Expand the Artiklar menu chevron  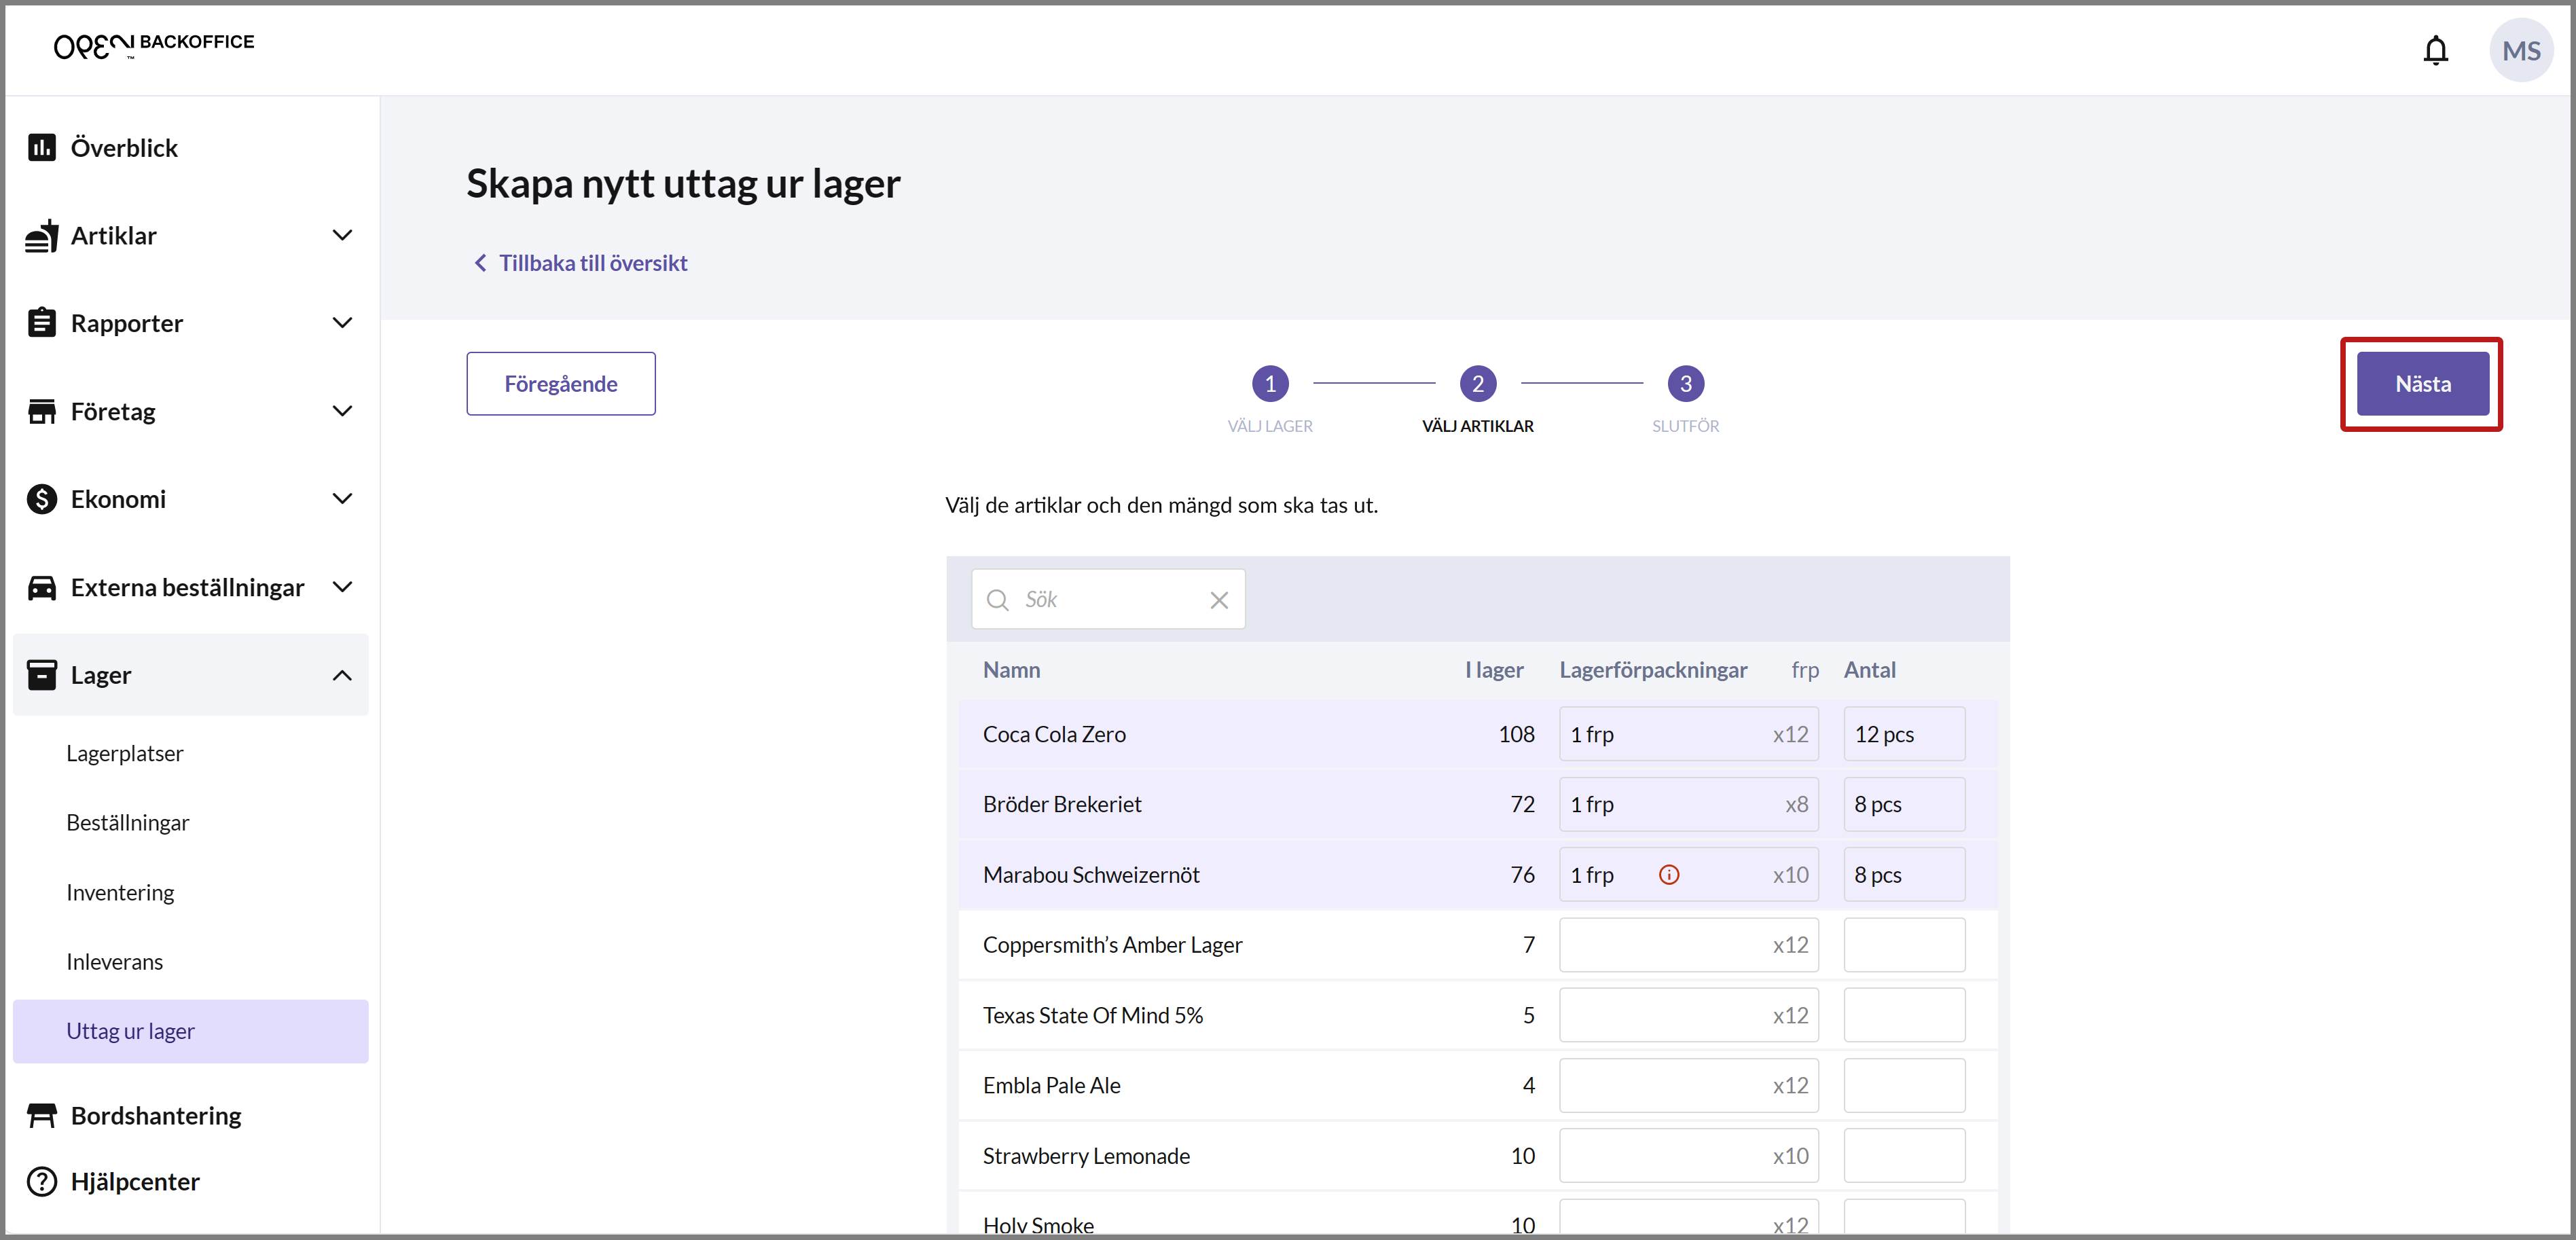point(342,236)
